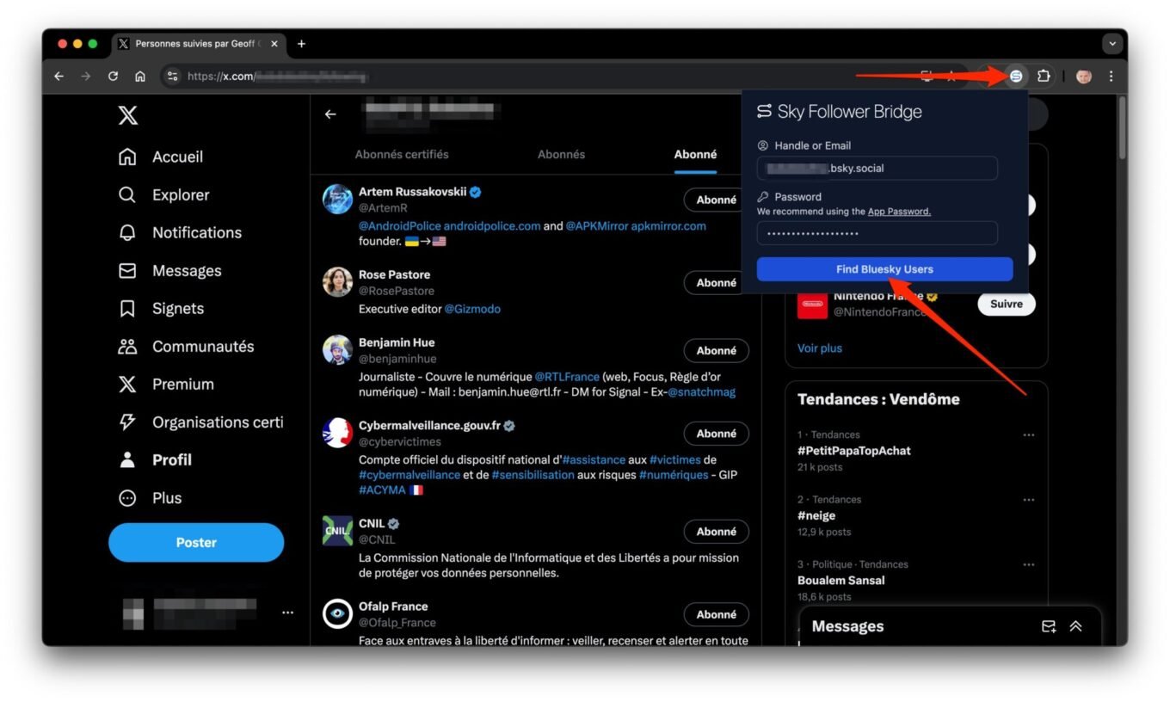The height and width of the screenshot is (702, 1170).
Task: Click the Chrome profile avatar
Action: (x=1084, y=77)
